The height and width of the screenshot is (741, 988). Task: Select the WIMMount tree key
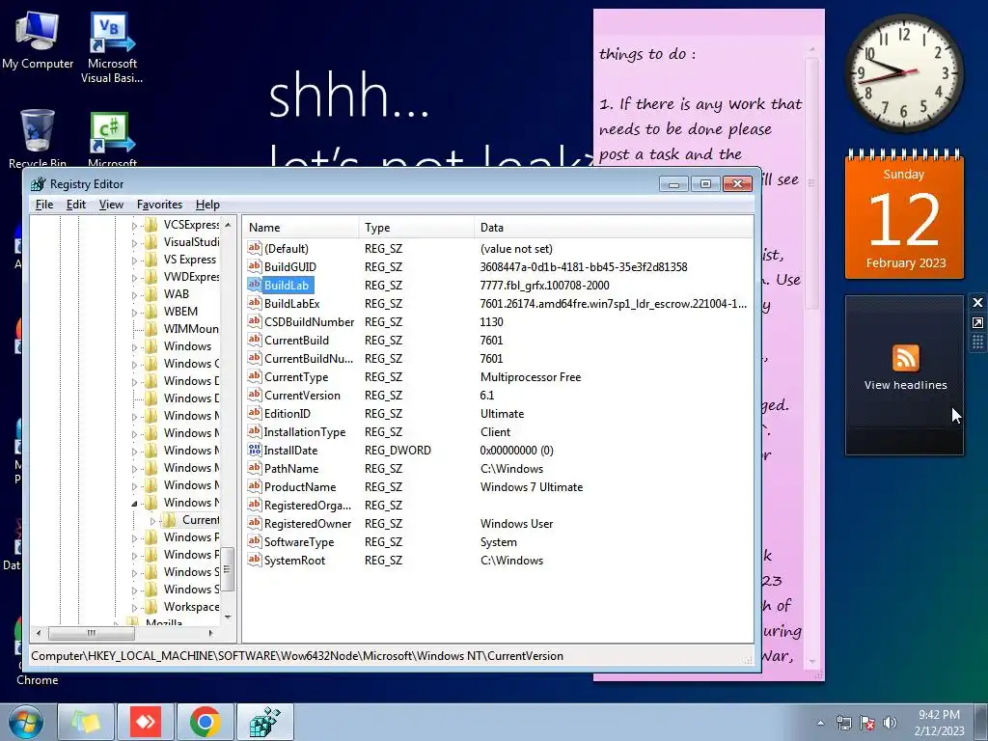click(x=191, y=328)
